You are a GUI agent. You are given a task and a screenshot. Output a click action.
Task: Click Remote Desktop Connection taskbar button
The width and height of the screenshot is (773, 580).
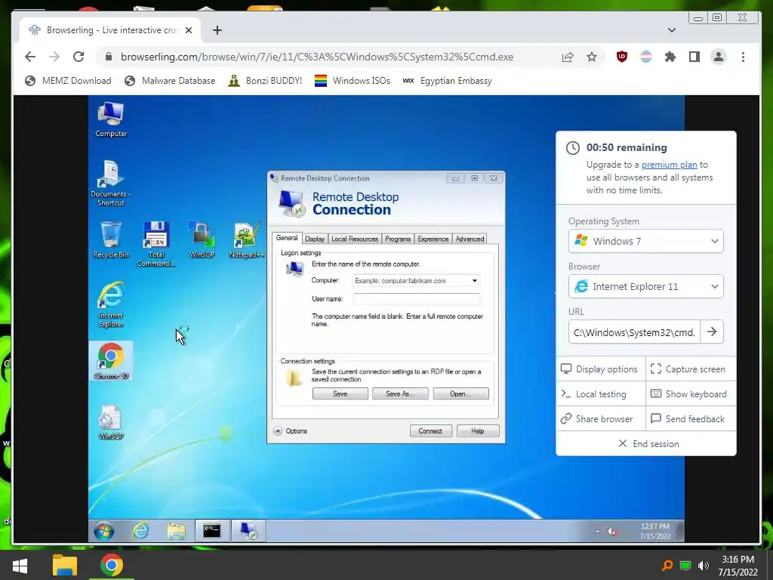248,531
